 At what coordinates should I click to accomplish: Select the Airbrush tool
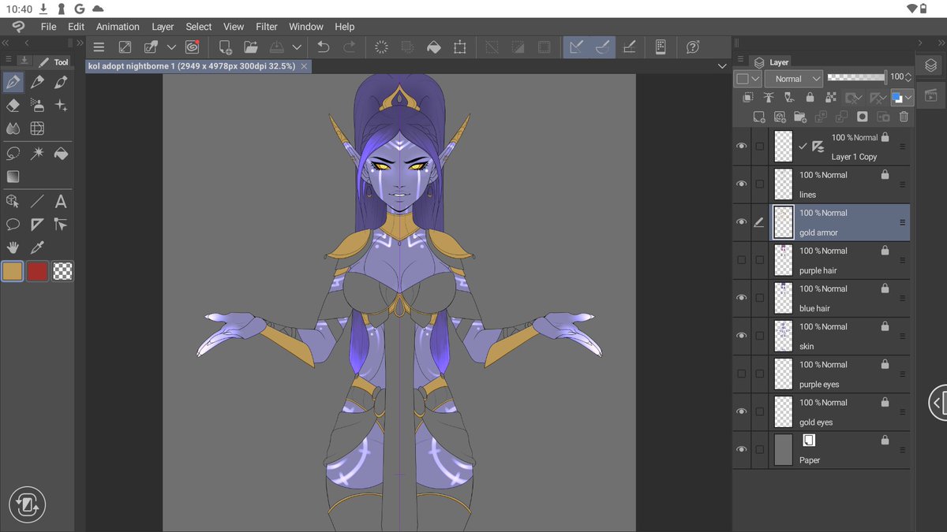click(36, 106)
